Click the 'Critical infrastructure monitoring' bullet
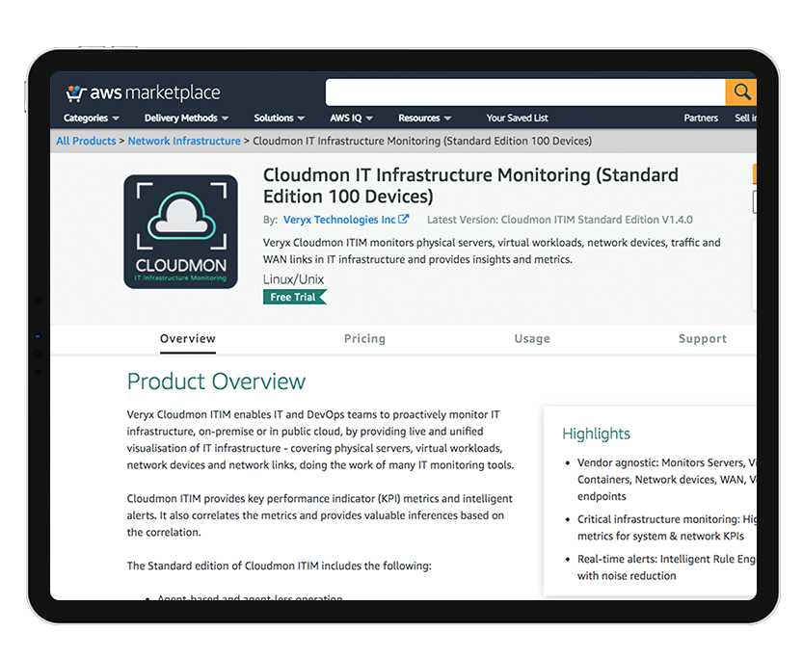803x658 pixels. (x=667, y=528)
